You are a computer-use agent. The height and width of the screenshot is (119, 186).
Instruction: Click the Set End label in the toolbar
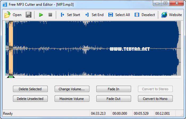[x=98, y=15]
